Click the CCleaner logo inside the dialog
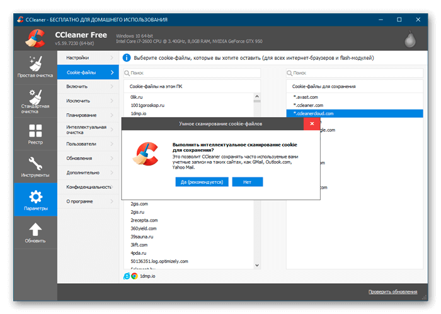This screenshot has width=441, height=314. coord(146,154)
